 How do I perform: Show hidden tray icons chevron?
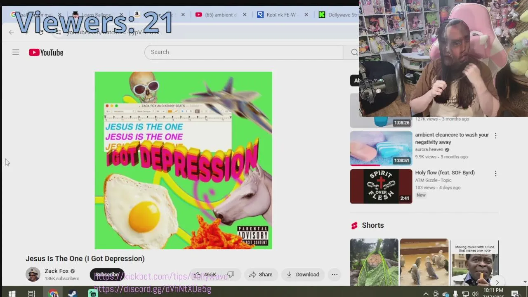tap(426, 294)
